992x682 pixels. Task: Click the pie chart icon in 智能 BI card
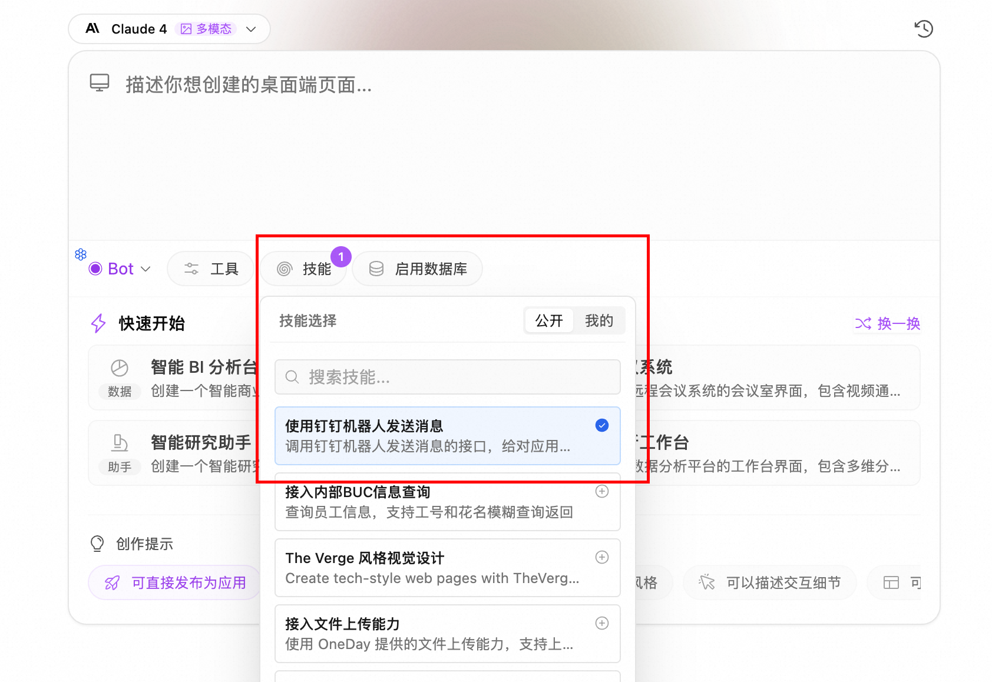coord(120,368)
